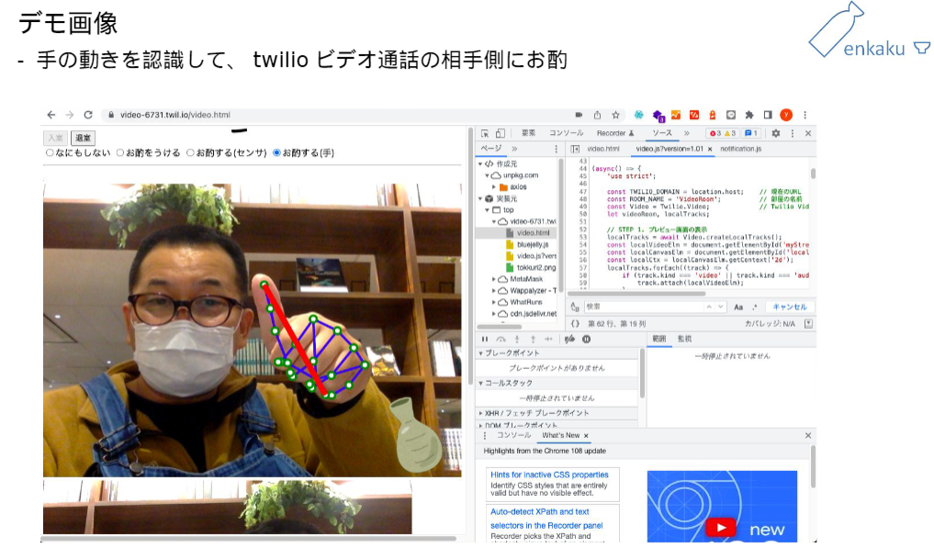The image size is (934, 559).
Task: Go back with the browser back arrow
Action: (51, 115)
